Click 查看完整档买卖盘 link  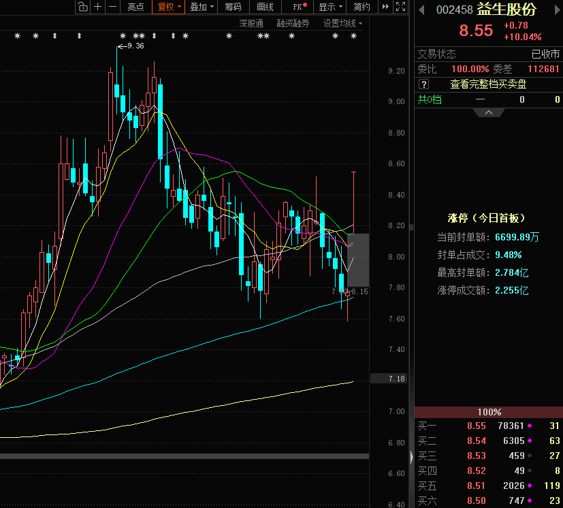click(488, 84)
